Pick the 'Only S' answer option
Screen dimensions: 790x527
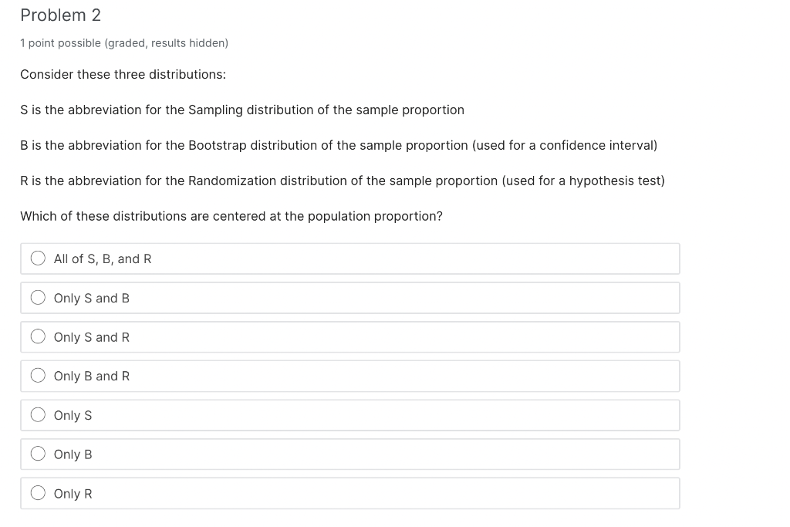(38, 414)
